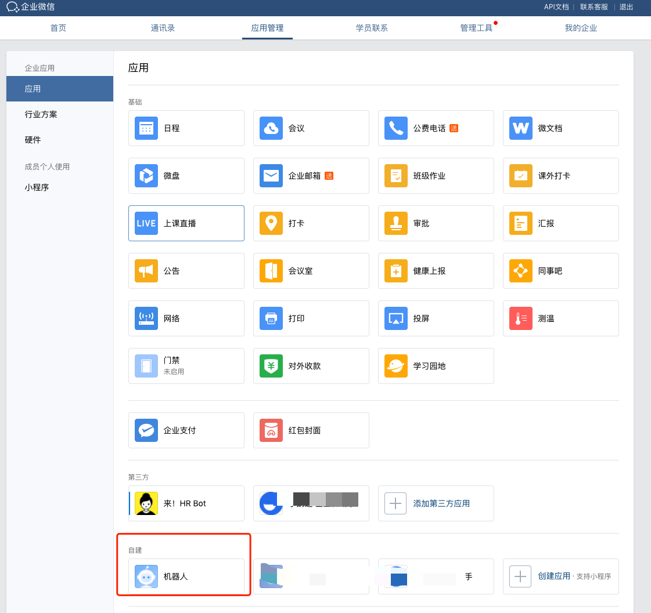The height and width of the screenshot is (613, 651).
Task: Click the 健康上报 label text
Action: click(x=429, y=271)
